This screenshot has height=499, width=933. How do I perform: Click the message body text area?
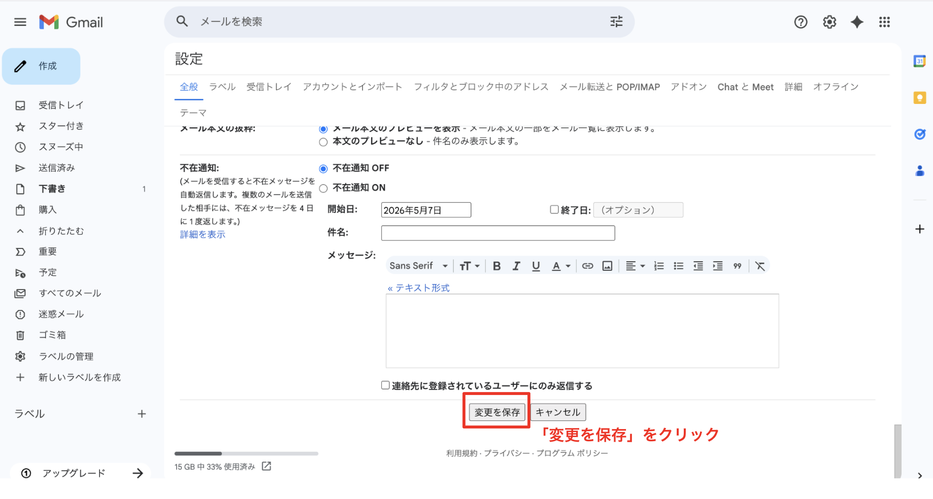coord(582,331)
